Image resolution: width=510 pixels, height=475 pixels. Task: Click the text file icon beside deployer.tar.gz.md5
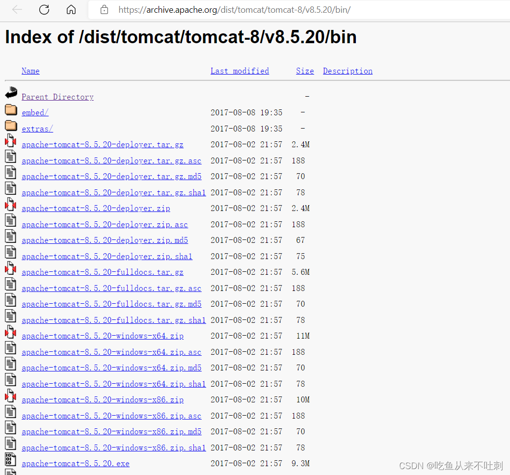pyautogui.click(x=10, y=173)
